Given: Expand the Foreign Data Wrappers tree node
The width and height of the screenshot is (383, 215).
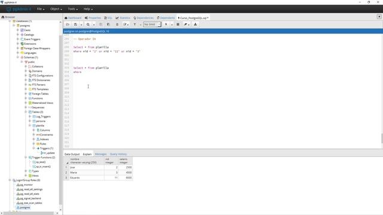Looking at the screenshot, I should click(x=18, y=48).
